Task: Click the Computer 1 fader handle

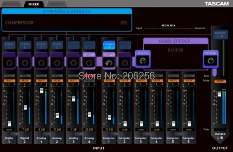Action: pos(110,117)
